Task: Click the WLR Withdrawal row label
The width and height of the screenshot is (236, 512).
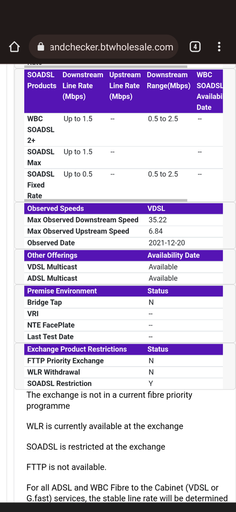Action: [x=53, y=372]
